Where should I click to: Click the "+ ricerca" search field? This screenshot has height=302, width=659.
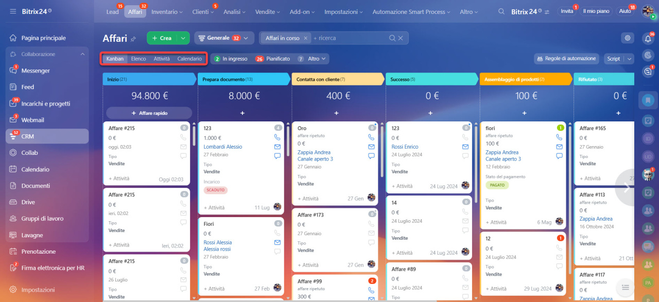(x=350, y=38)
